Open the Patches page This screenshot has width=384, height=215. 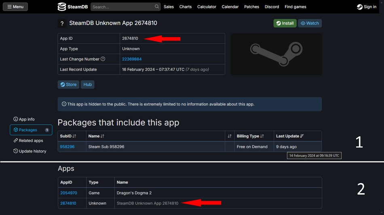pyautogui.click(x=251, y=7)
